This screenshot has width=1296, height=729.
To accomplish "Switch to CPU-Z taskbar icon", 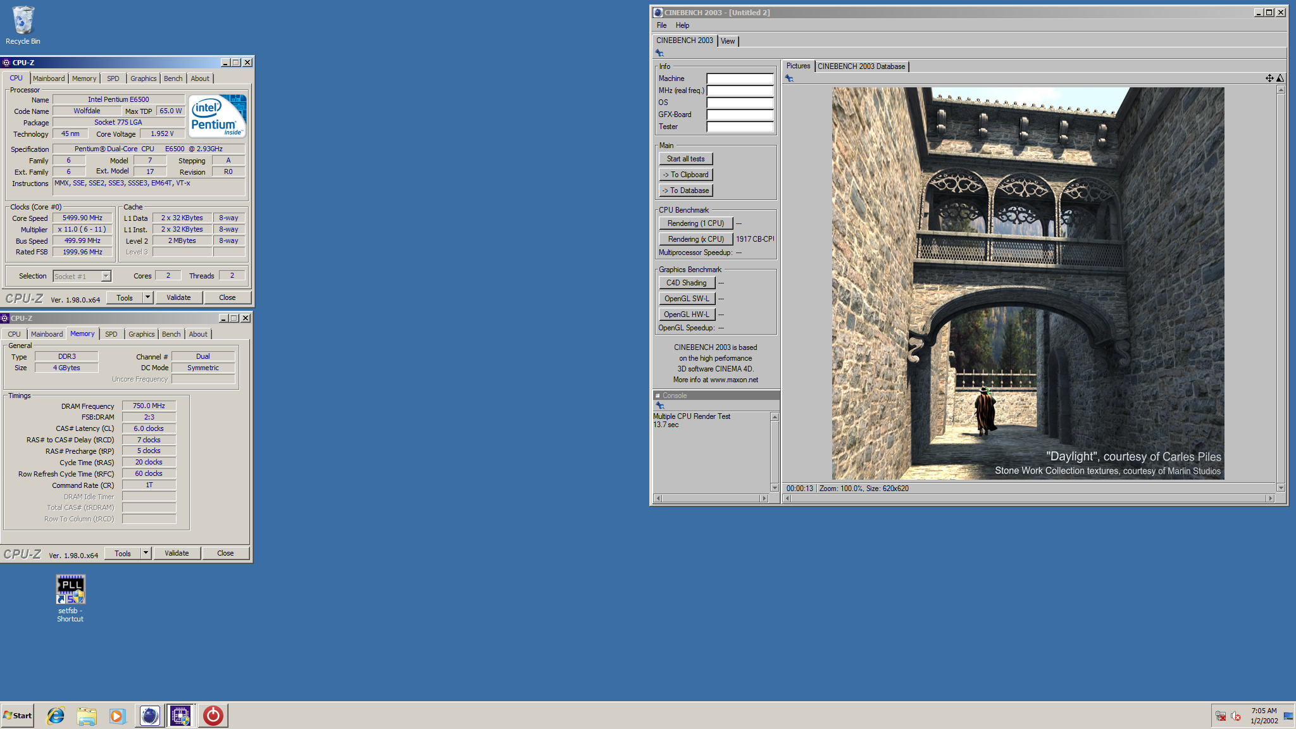I will (180, 716).
